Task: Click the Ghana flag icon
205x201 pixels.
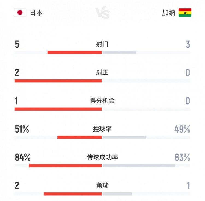Action: coord(185,13)
